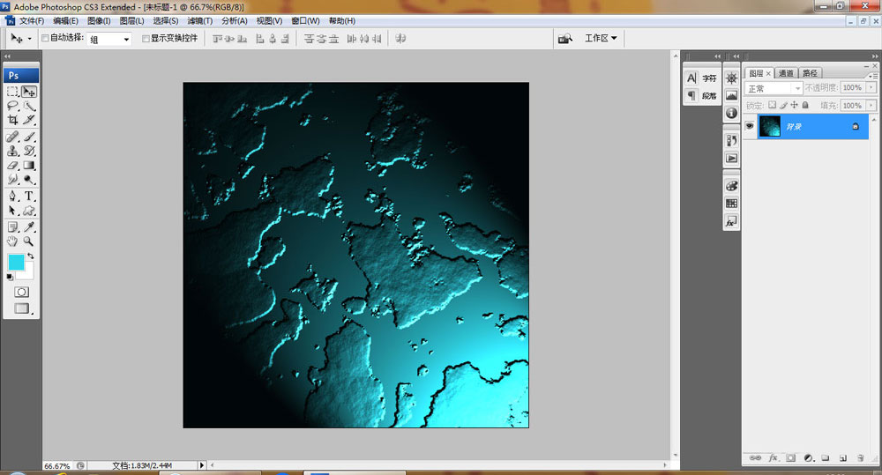The height and width of the screenshot is (475, 882).
Task: Select the Horizontal Type tool
Action: point(29,197)
